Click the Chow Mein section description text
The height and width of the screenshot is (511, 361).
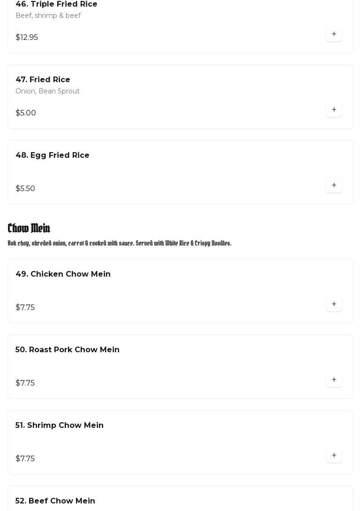(x=120, y=243)
